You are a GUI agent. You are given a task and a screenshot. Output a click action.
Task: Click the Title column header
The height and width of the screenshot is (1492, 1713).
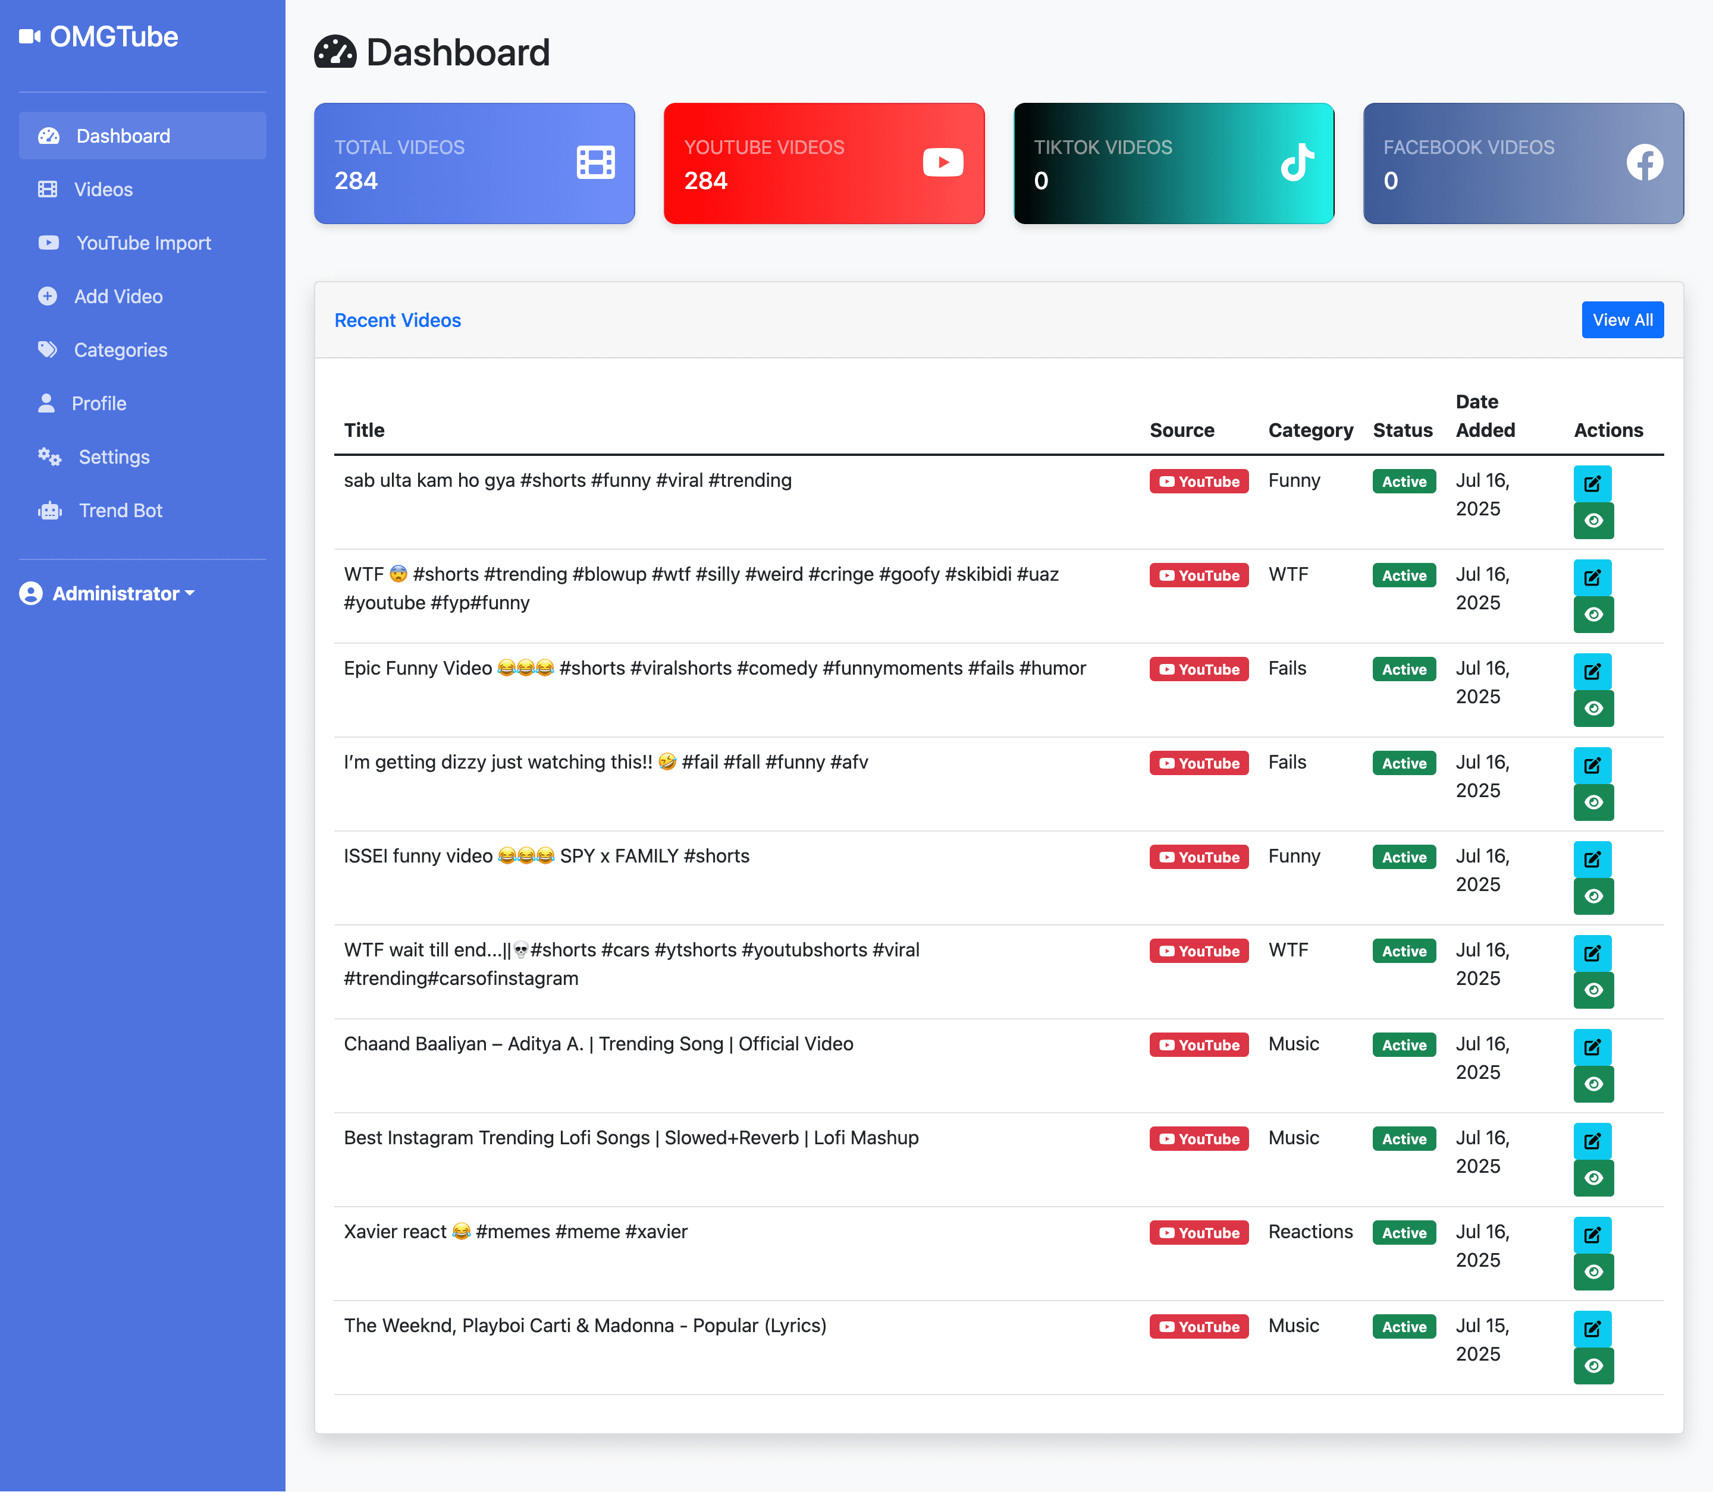[x=364, y=430]
